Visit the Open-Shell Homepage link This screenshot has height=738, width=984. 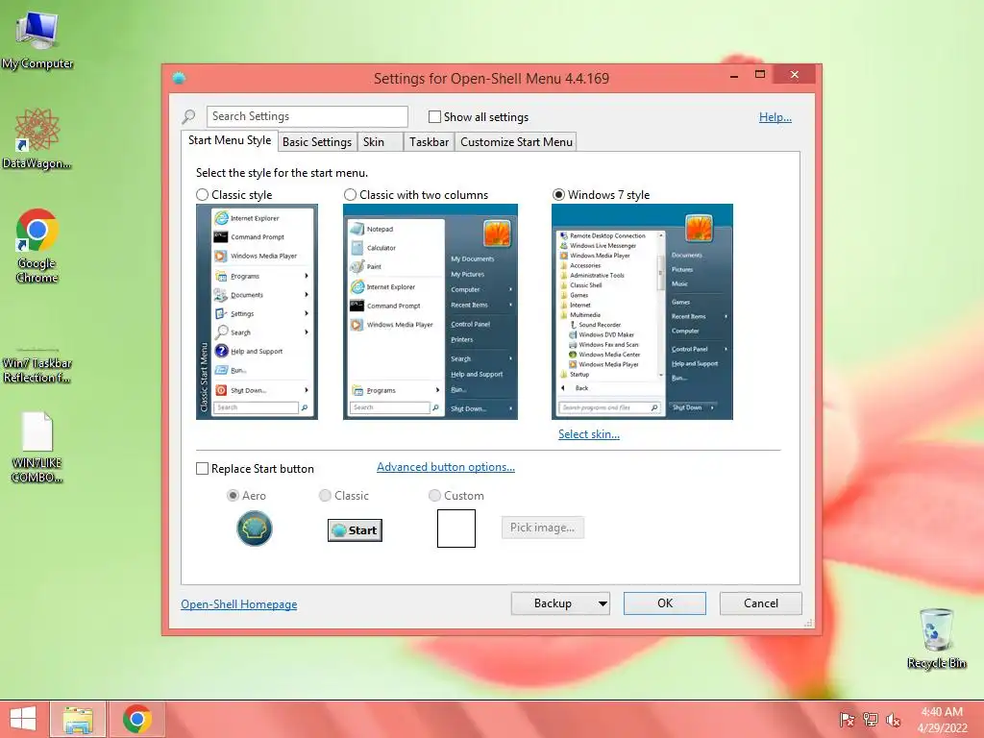pos(239,604)
